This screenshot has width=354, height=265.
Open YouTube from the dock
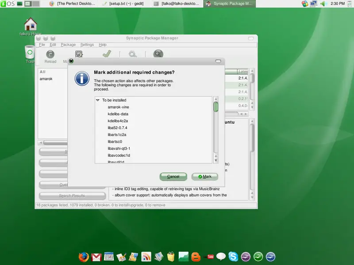(x=209, y=257)
